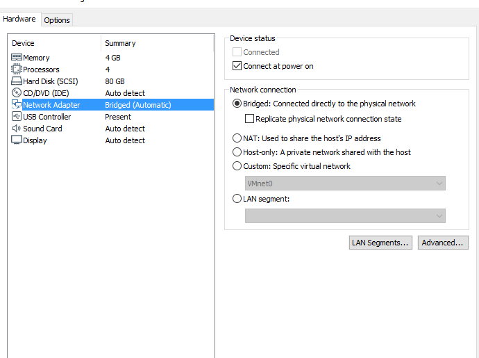
Task: Click the Network Adapter icon
Action: click(17, 104)
